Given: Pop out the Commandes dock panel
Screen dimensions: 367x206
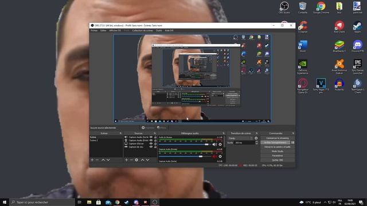Looking at the screenshot, I should 293,133.
